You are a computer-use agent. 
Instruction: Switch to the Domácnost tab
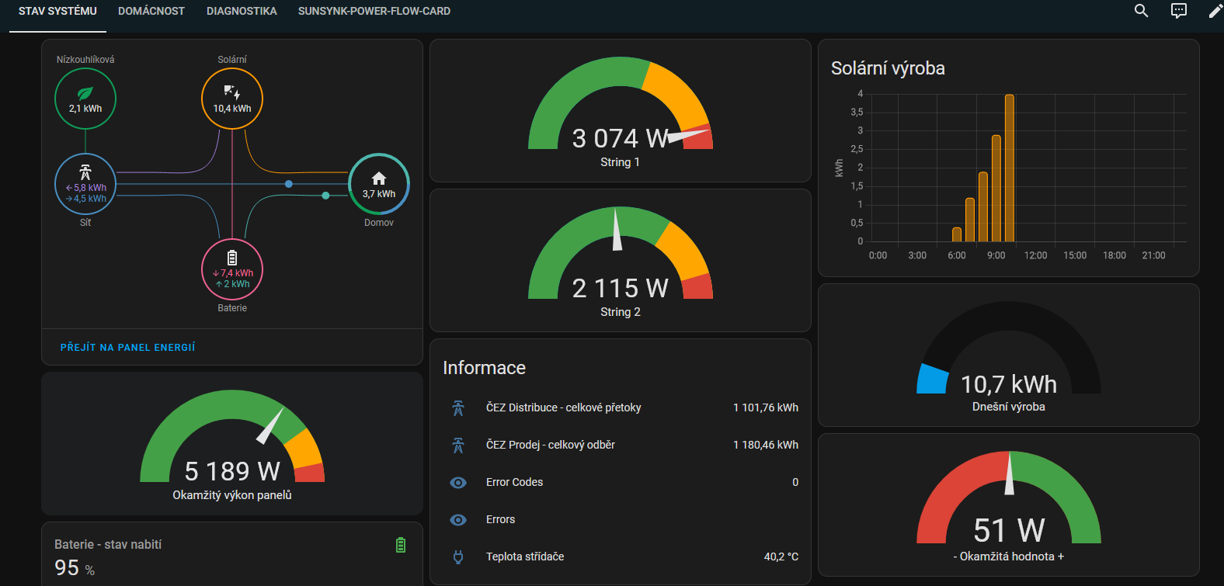pos(151,11)
